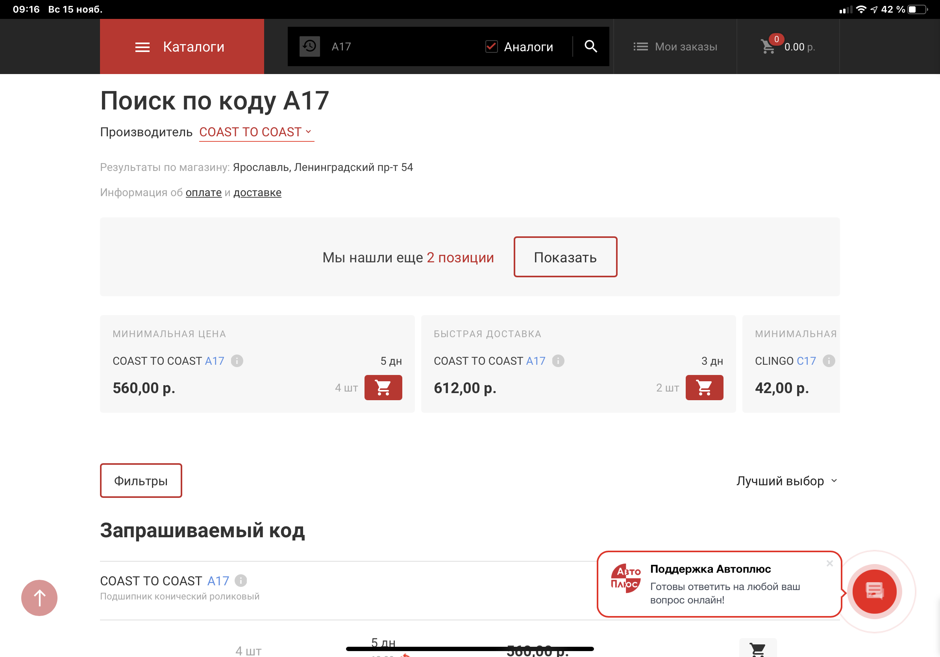Viewport: 940px width, 657px height.
Task: Click the Wi-Fi icon in status bar
Action: (861, 9)
